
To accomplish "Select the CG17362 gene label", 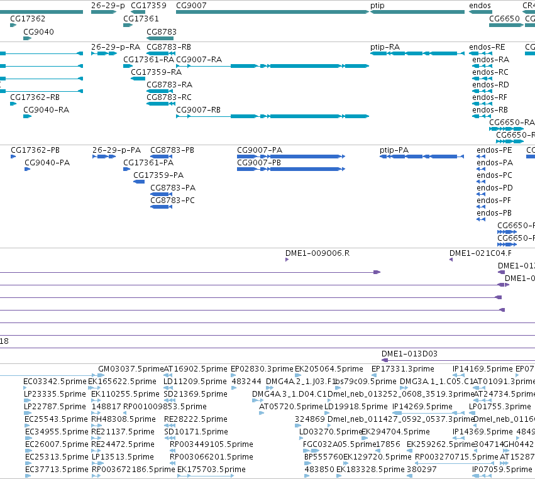I will click(28, 19).
